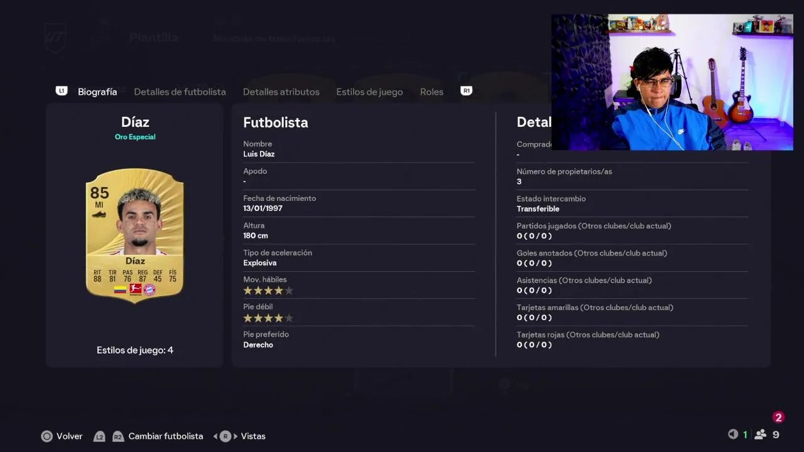
Task: Click the boot icon on card
Action: tap(99, 215)
